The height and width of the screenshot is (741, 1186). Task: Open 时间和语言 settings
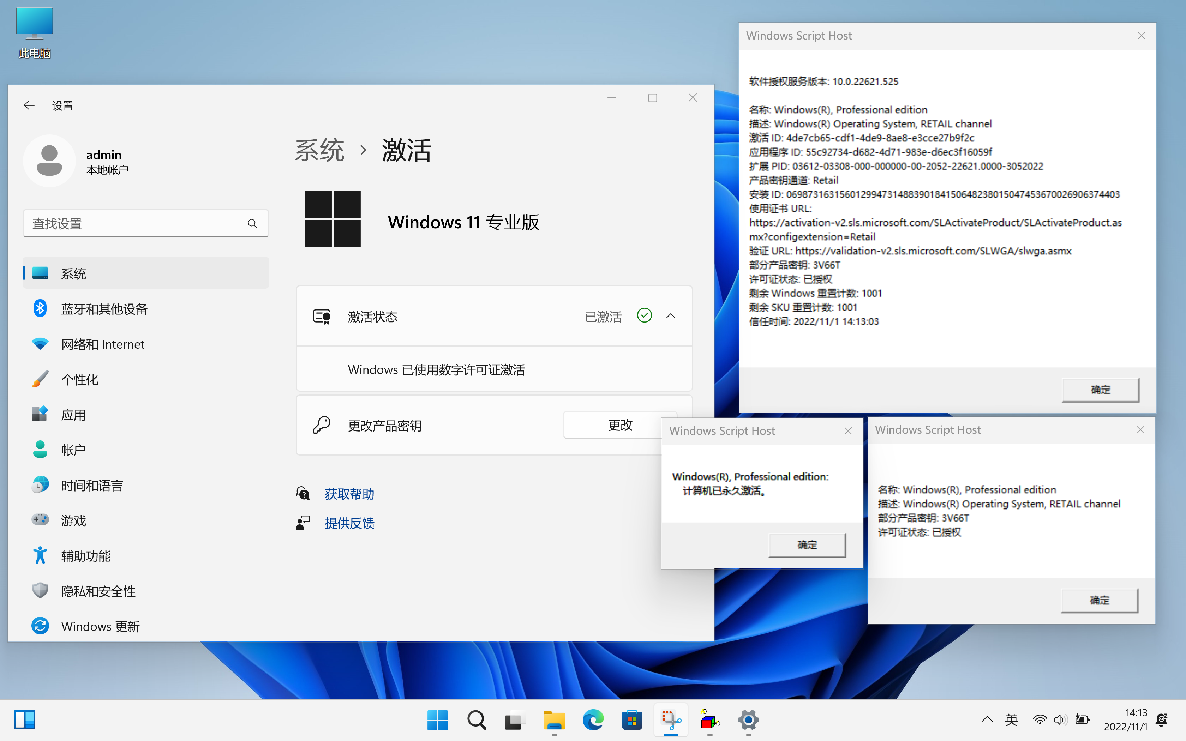(x=145, y=485)
